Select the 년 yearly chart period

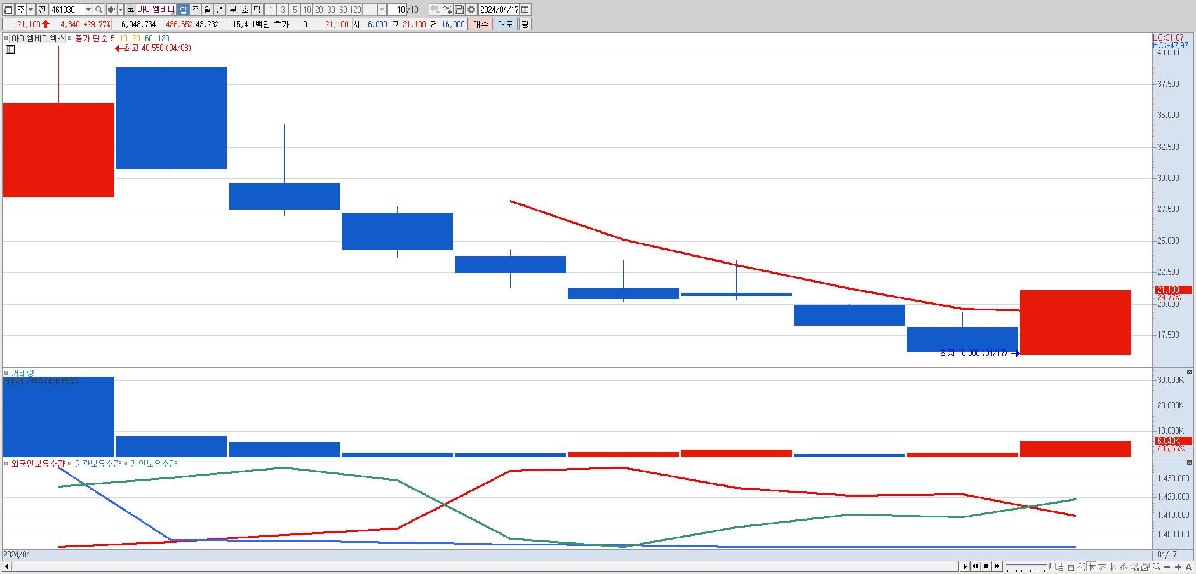219,10
